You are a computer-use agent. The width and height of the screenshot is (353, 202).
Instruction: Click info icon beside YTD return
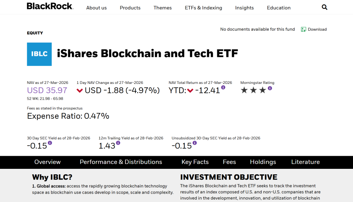click(x=223, y=88)
